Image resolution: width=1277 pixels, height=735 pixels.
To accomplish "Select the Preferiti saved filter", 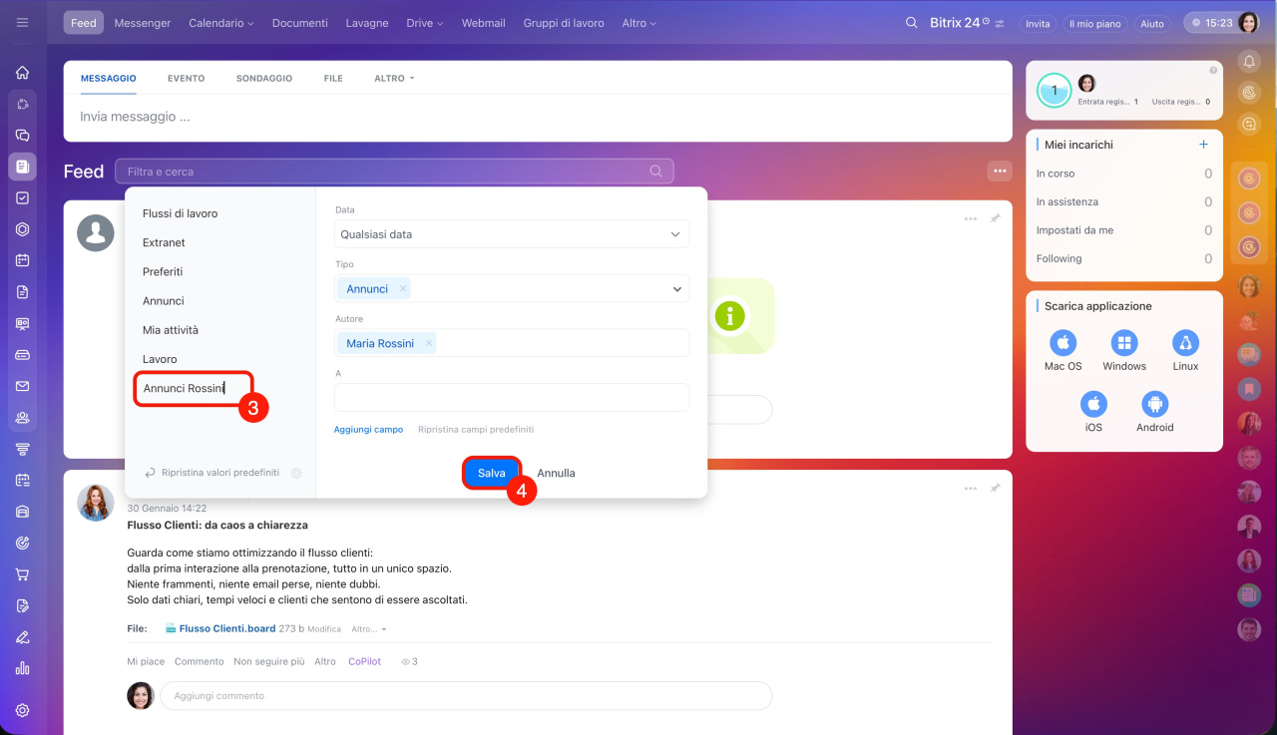I will (163, 271).
